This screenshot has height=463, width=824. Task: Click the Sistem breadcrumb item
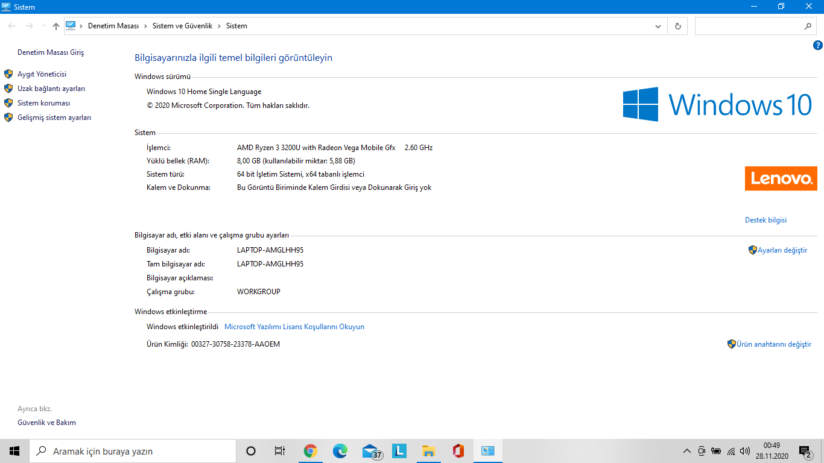click(x=236, y=26)
